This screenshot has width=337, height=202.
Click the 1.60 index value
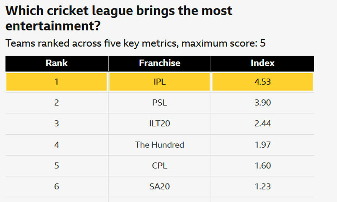point(262,165)
